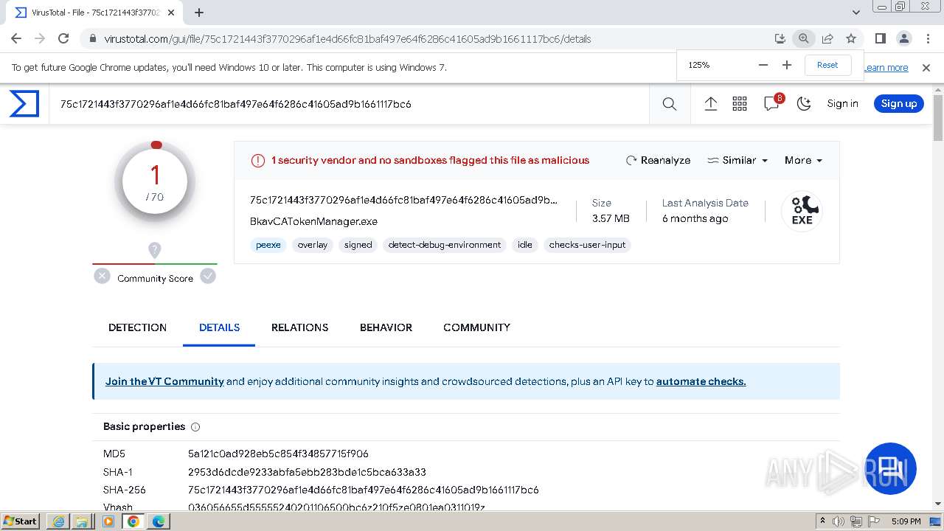Screen dimensions: 944x531
Task: Open the RELATIONS tab
Action: click(x=299, y=327)
